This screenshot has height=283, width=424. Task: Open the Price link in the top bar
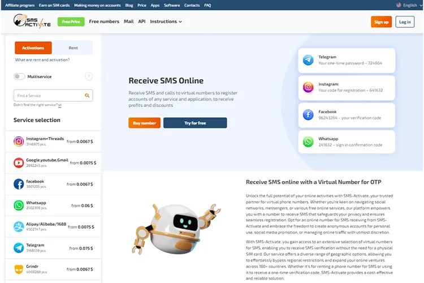(142, 5)
